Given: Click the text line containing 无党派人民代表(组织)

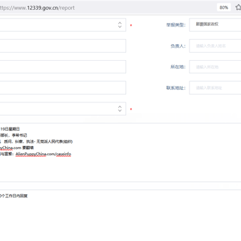Looking at the screenshot, I should click(x=36, y=141).
